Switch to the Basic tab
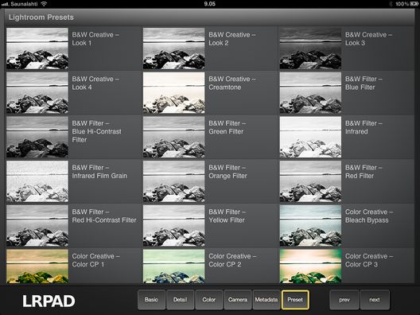 [x=151, y=300]
